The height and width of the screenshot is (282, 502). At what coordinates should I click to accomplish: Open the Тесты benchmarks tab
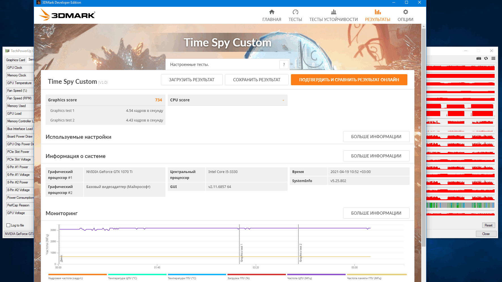[295, 16]
